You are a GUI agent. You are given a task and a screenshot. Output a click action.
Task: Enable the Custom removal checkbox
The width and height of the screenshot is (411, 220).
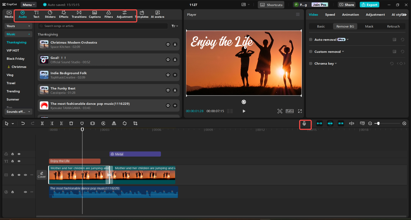click(x=310, y=52)
